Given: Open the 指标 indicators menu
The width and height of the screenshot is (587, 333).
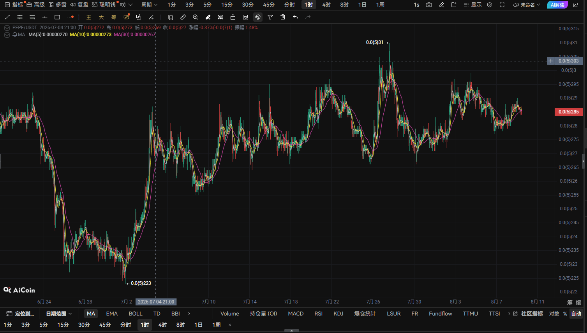Looking at the screenshot, I should [14, 5].
